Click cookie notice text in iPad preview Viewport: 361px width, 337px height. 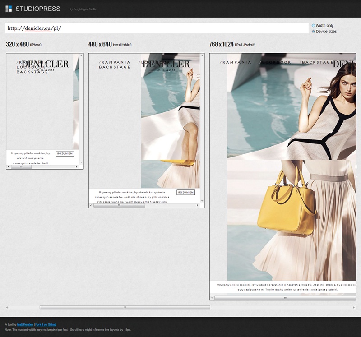pyautogui.click(x=287, y=287)
